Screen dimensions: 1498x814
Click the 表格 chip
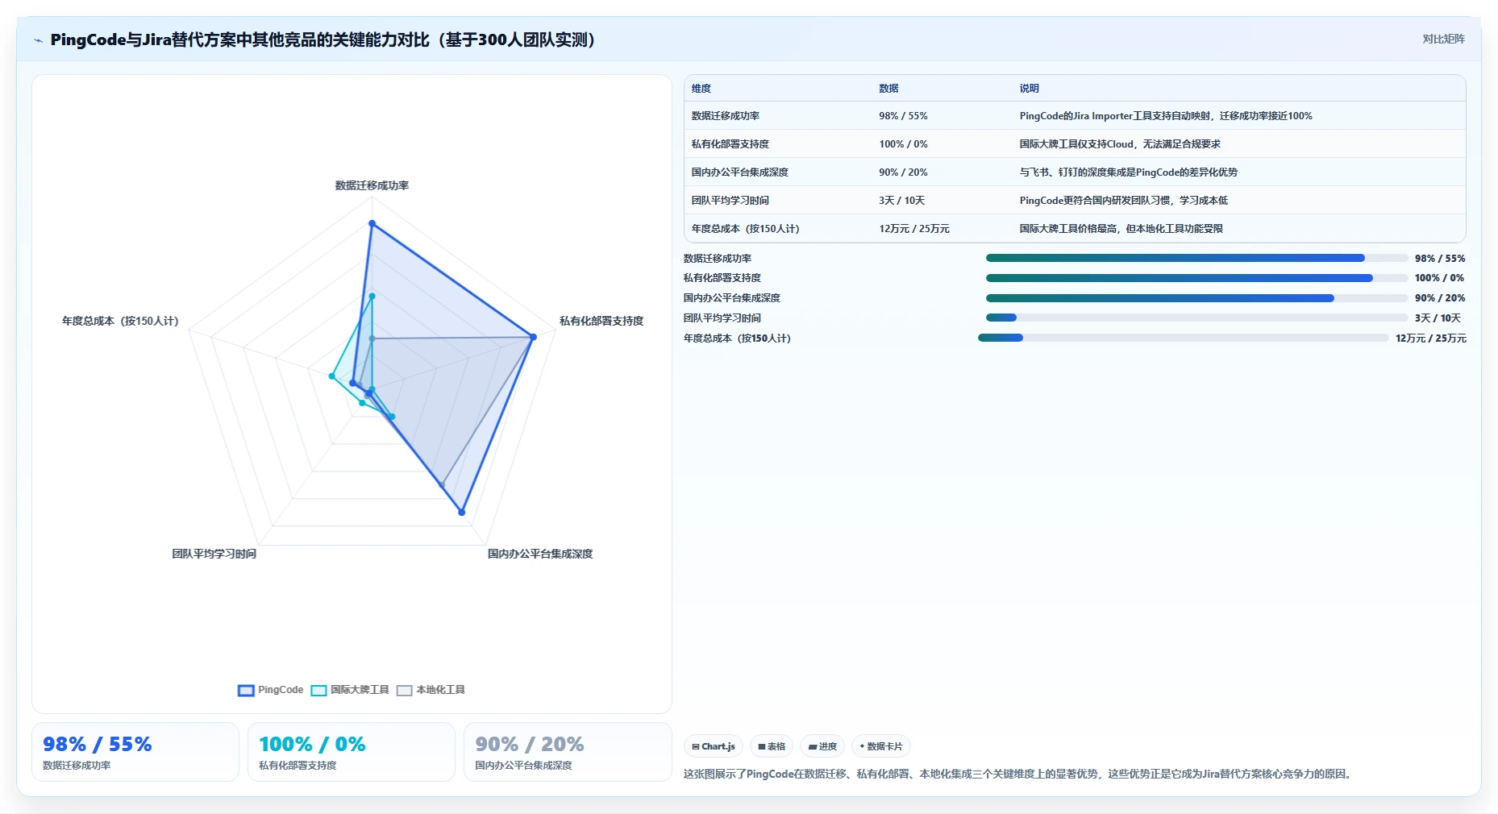click(772, 746)
